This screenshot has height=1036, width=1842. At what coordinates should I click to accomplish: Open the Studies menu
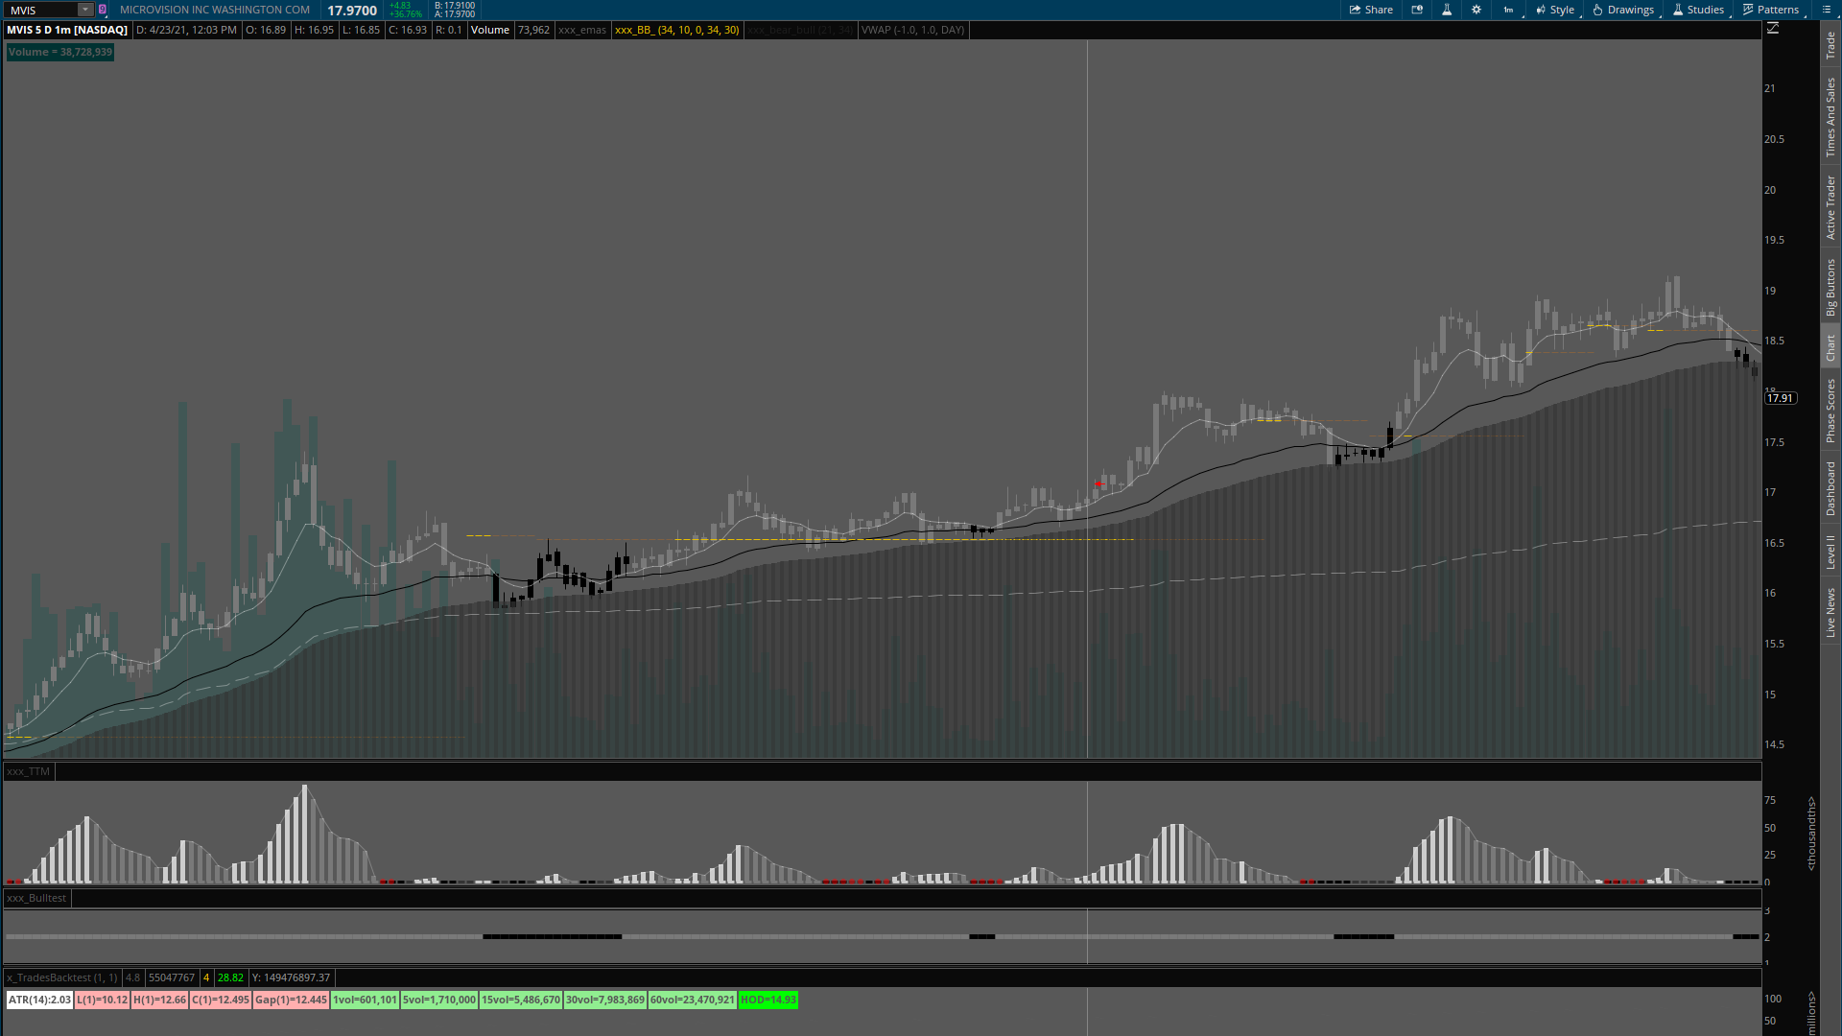(1698, 10)
